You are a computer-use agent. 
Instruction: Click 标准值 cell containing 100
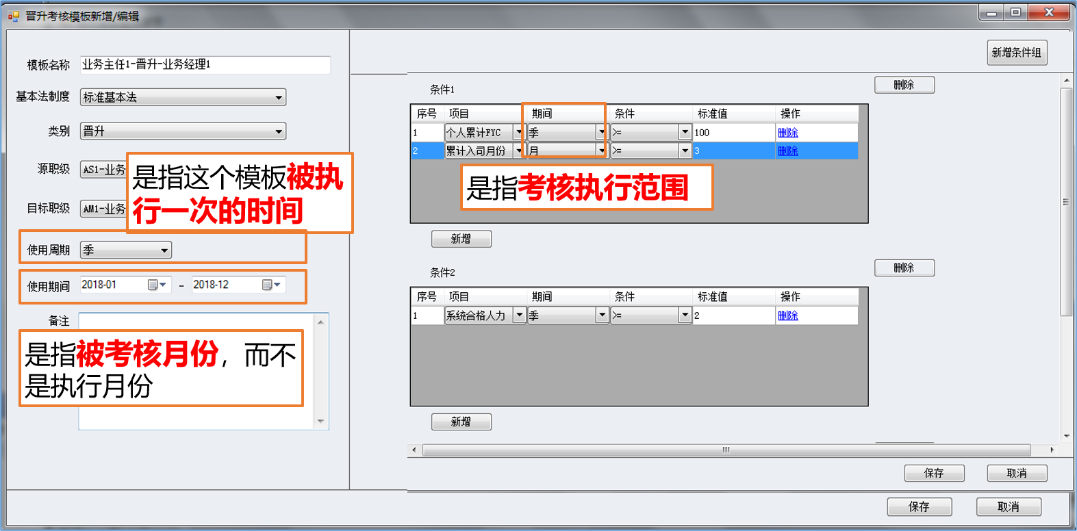(x=733, y=132)
